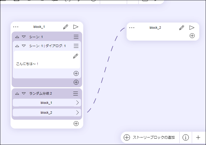Click the plus icon inside block_2
The image size is (206, 145).
pos(192,36)
